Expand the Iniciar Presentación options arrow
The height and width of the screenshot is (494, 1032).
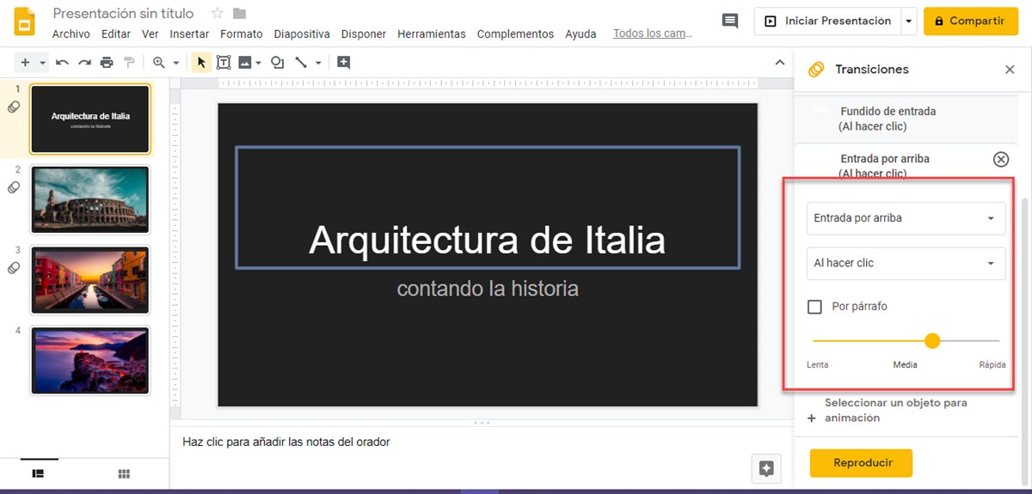pos(909,21)
